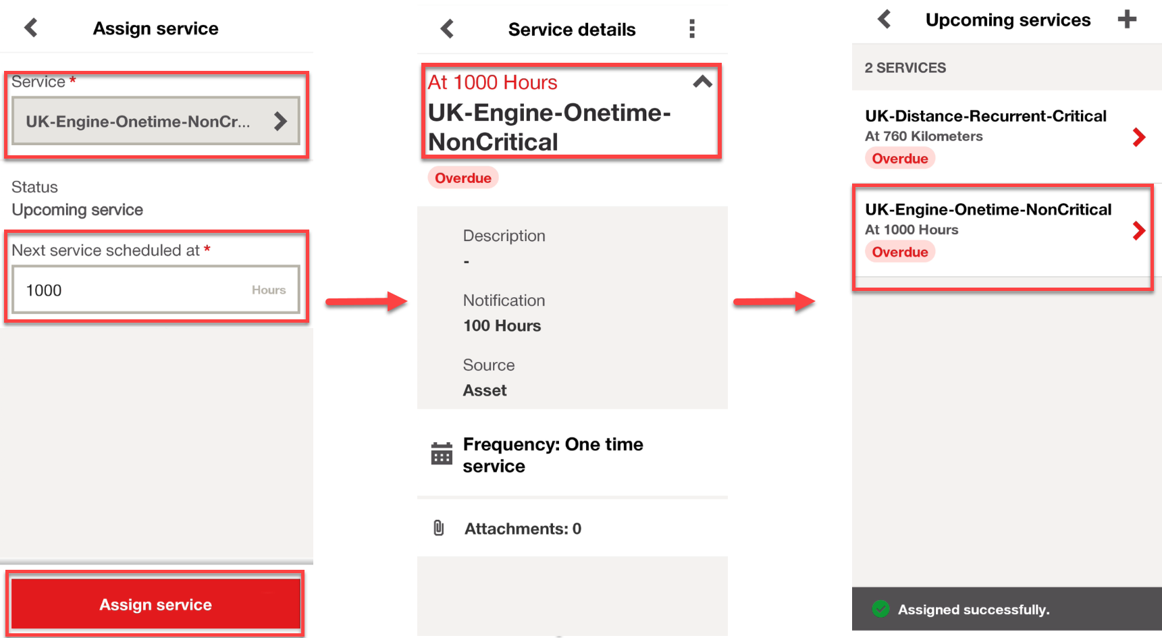Open Attachments: 0 row
The height and width of the screenshot is (638, 1162).
click(x=573, y=528)
